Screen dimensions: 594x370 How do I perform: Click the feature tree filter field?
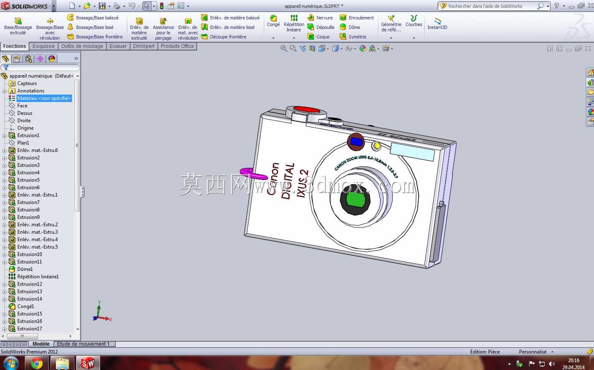coord(40,67)
